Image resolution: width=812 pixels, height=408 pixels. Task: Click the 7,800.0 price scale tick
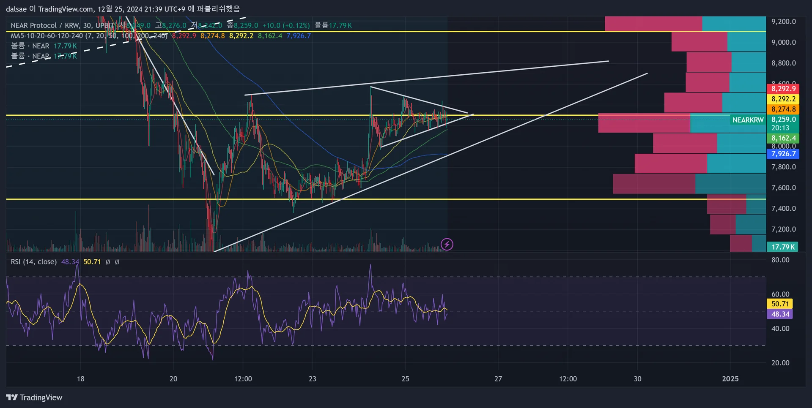(783, 167)
